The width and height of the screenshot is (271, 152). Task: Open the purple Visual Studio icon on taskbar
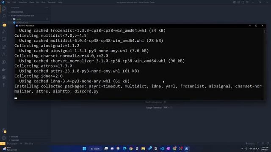point(168,149)
